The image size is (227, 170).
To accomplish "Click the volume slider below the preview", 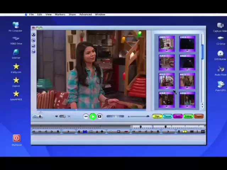I will coord(139,117).
